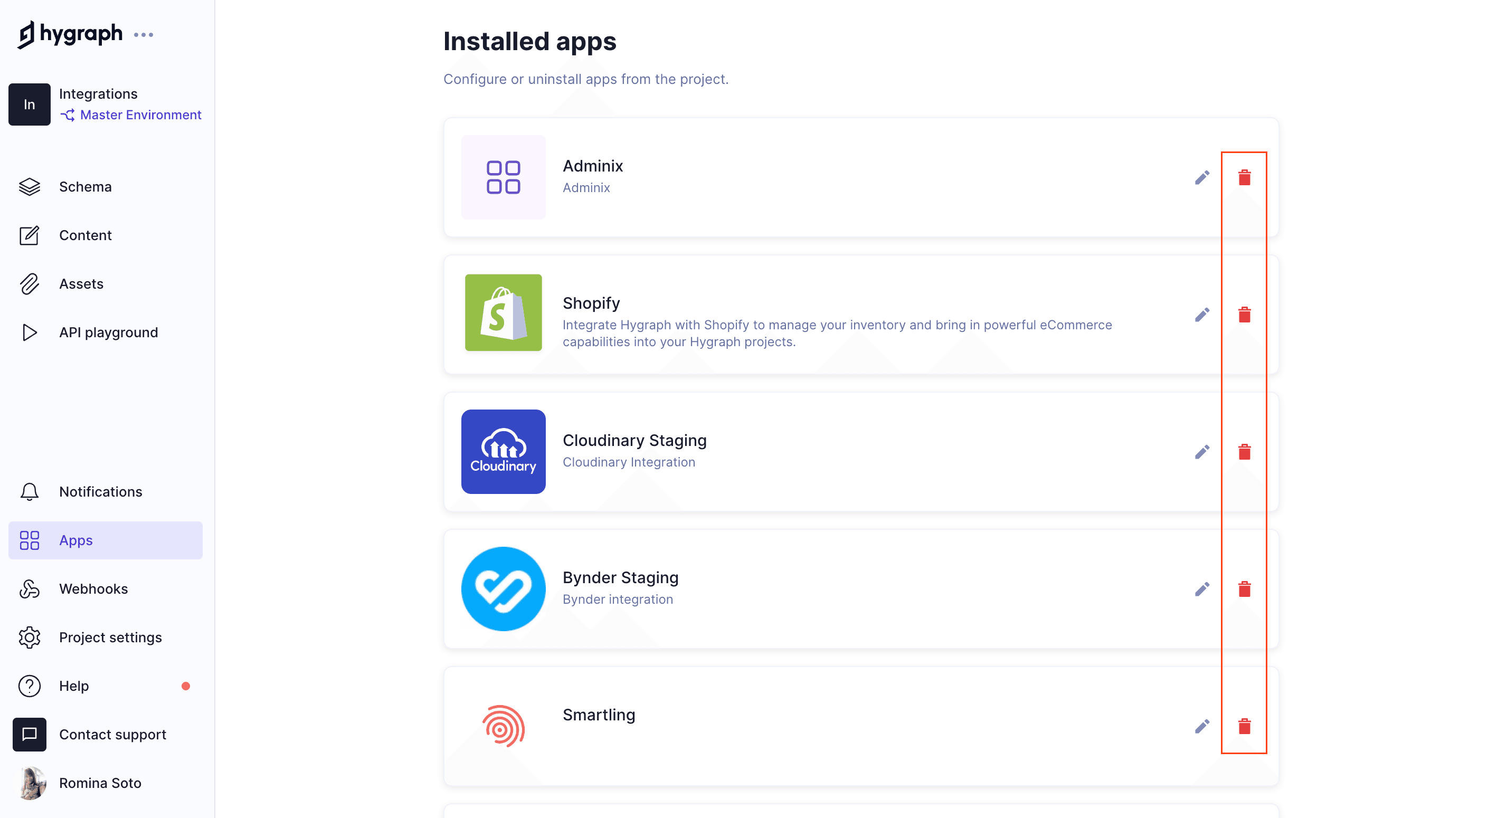Open the Content editor

click(x=86, y=235)
